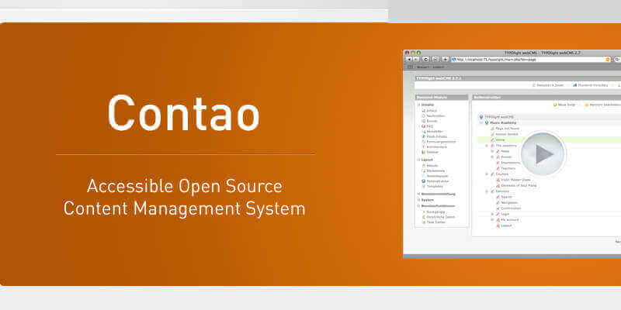Click the plus icon beside the address bar
The height and width of the screenshot is (310, 621).
tap(445, 60)
